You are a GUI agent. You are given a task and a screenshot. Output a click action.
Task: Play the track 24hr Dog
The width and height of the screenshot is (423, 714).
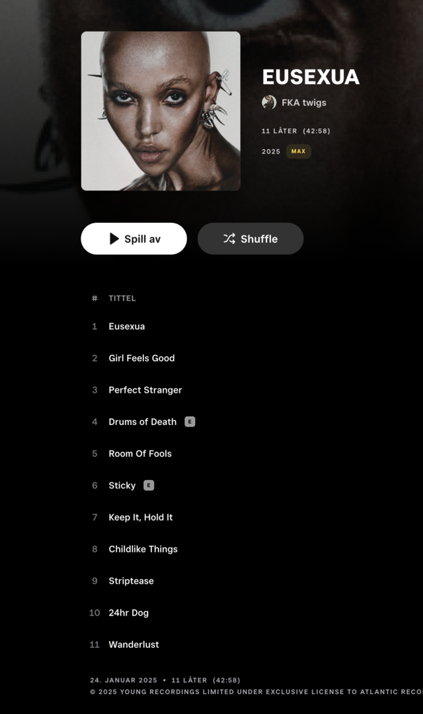[128, 613]
